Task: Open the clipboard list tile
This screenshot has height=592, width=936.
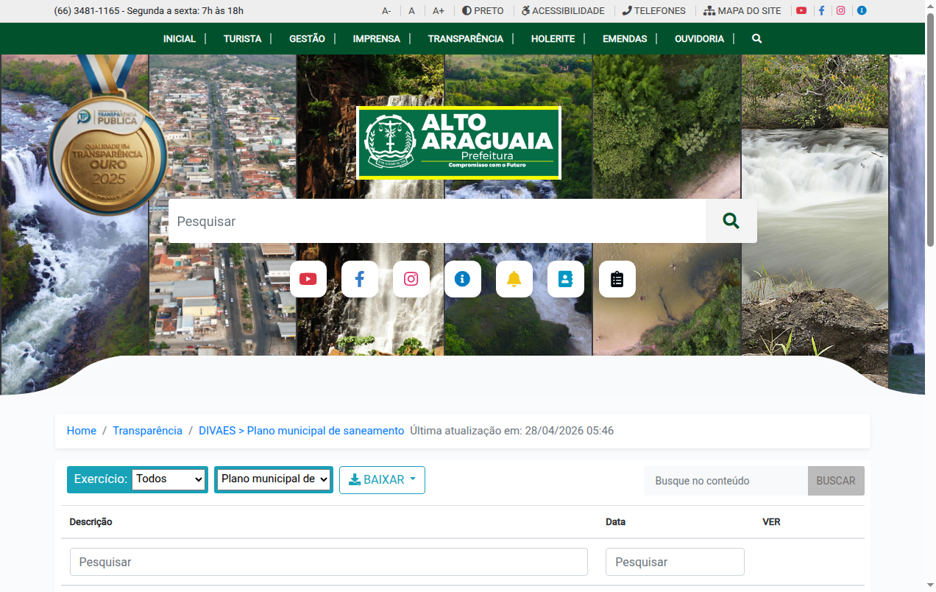Action: tap(617, 279)
